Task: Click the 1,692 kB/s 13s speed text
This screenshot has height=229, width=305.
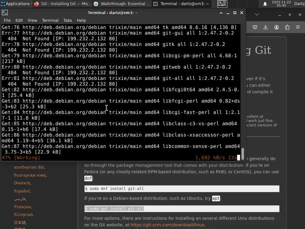Action: pos(216,157)
